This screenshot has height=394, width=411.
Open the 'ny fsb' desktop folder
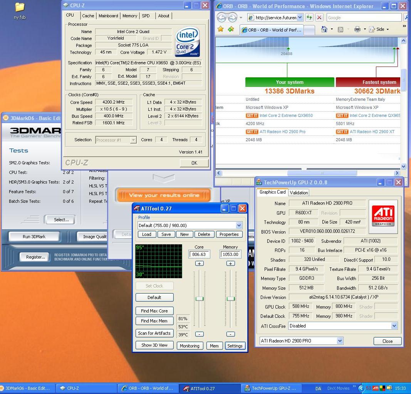pyautogui.click(x=20, y=11)
